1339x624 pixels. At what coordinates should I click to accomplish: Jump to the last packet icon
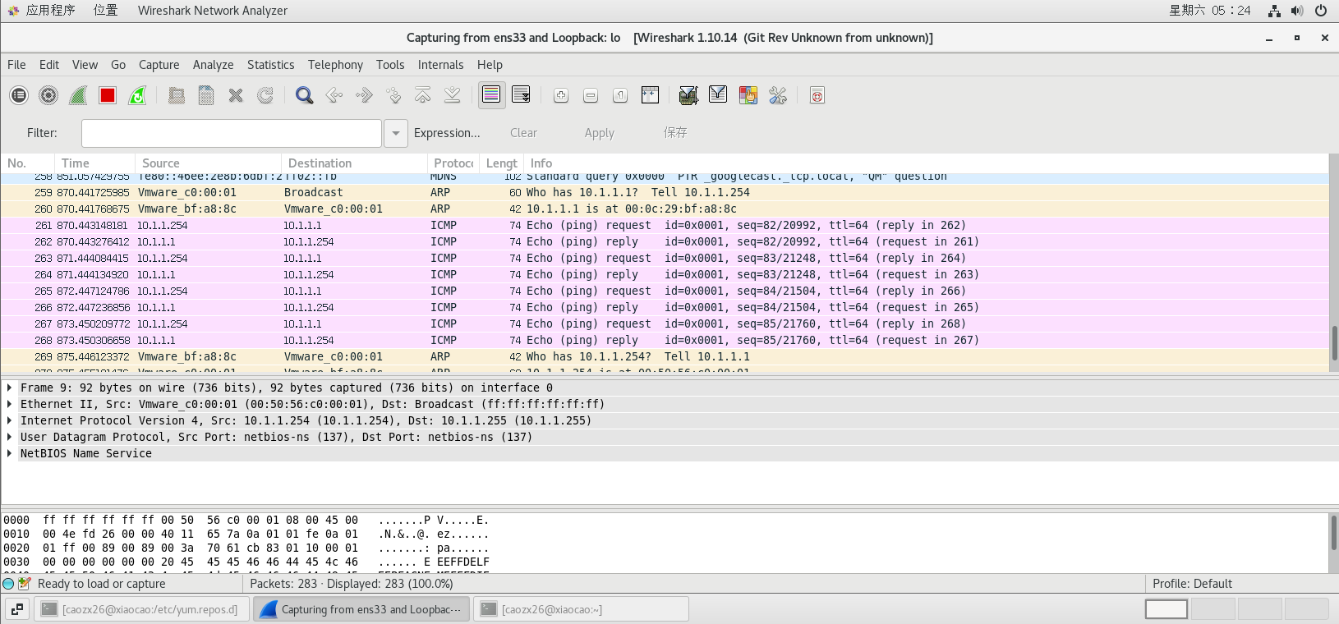[x=452, y=95]
